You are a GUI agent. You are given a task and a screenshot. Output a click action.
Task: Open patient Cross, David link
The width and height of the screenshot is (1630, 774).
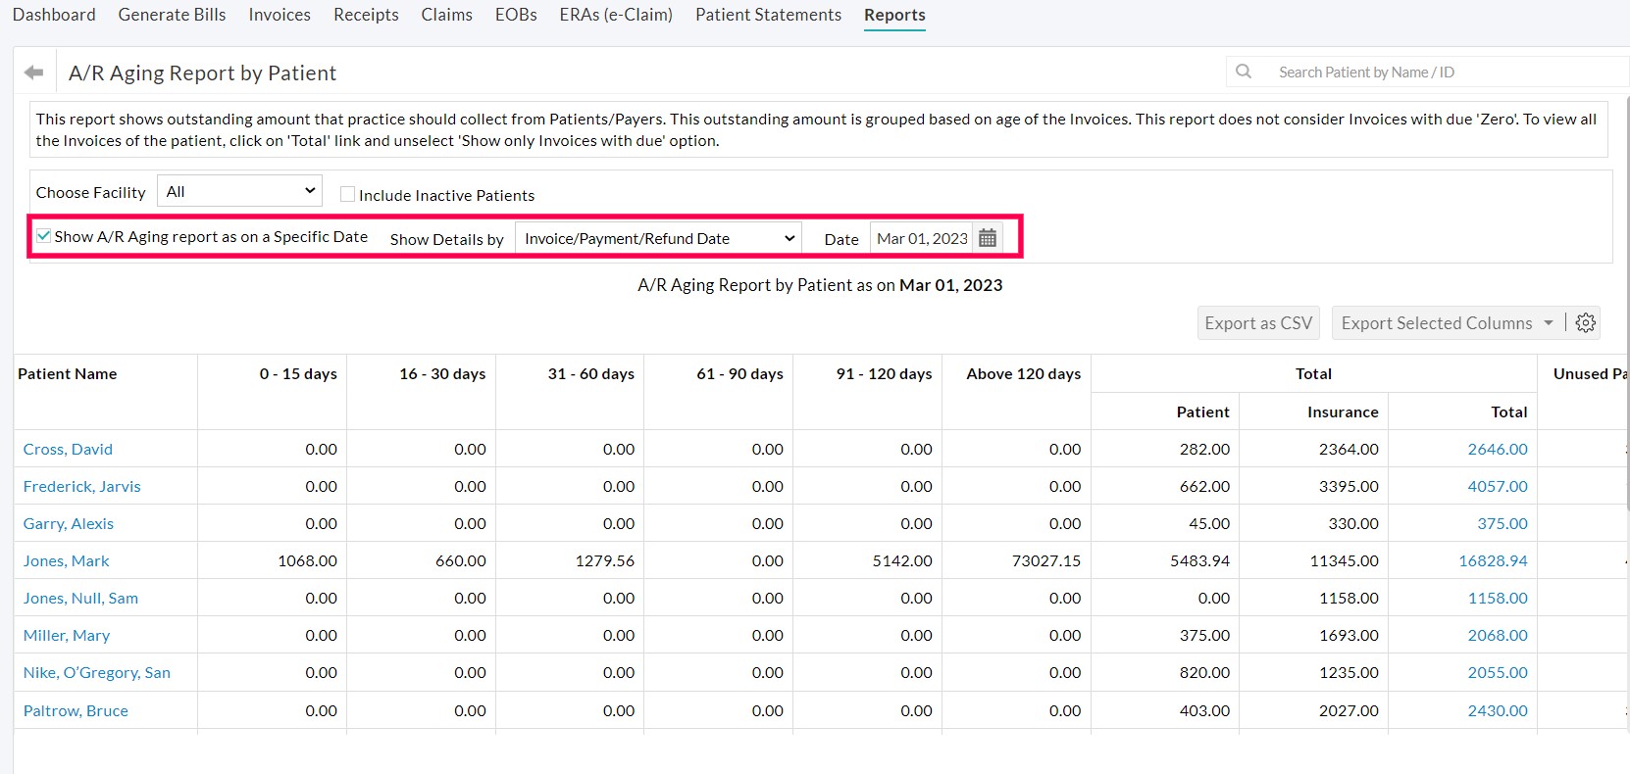pyautogui.click(x=68, y=449)
